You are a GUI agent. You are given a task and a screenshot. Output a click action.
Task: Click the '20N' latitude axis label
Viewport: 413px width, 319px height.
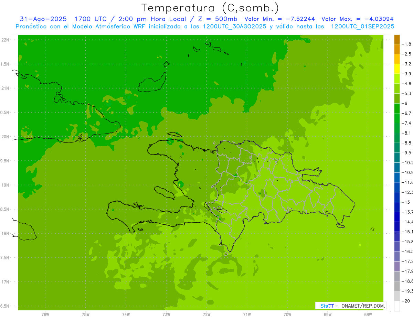tap(6, 137)
